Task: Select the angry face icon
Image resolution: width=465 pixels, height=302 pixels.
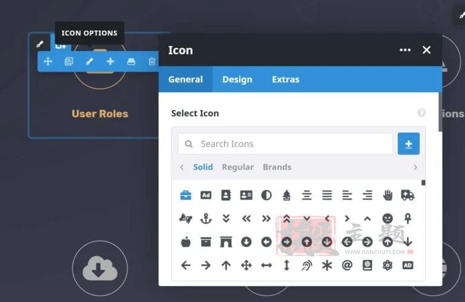Action: [x=387, y=218]
